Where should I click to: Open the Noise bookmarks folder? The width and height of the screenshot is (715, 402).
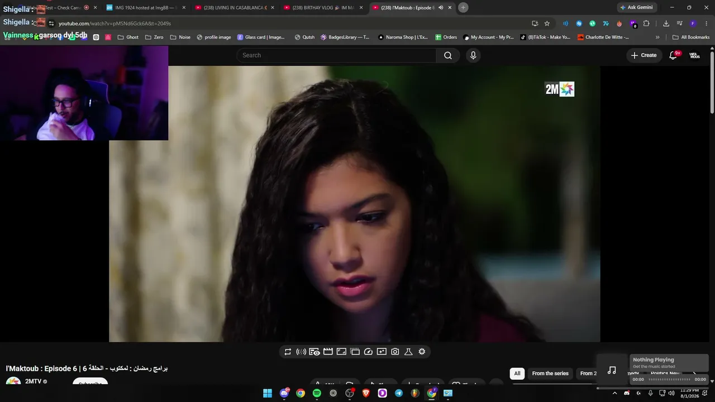(180, 37)
